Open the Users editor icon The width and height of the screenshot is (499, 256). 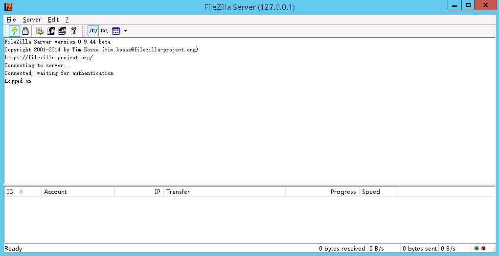click(x=51, y=31)
